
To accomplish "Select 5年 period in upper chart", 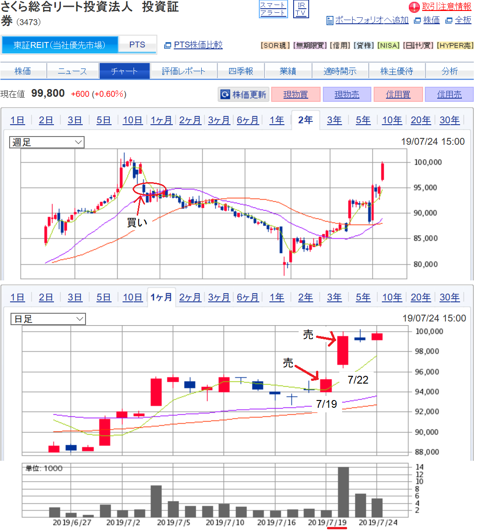I will 363,120.
